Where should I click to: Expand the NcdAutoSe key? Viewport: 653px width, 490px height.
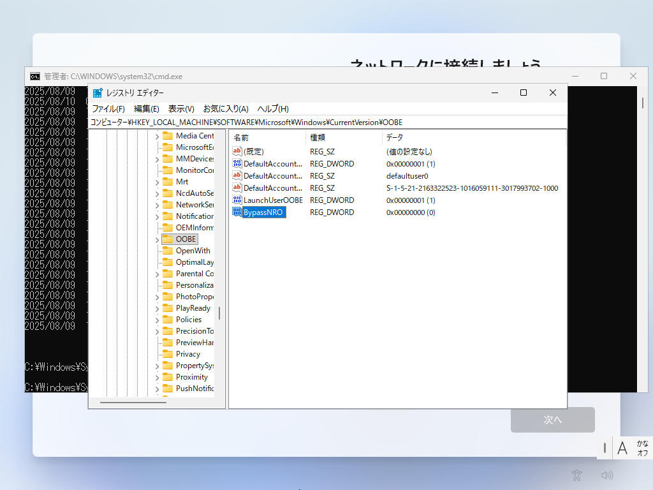[157, 194]
